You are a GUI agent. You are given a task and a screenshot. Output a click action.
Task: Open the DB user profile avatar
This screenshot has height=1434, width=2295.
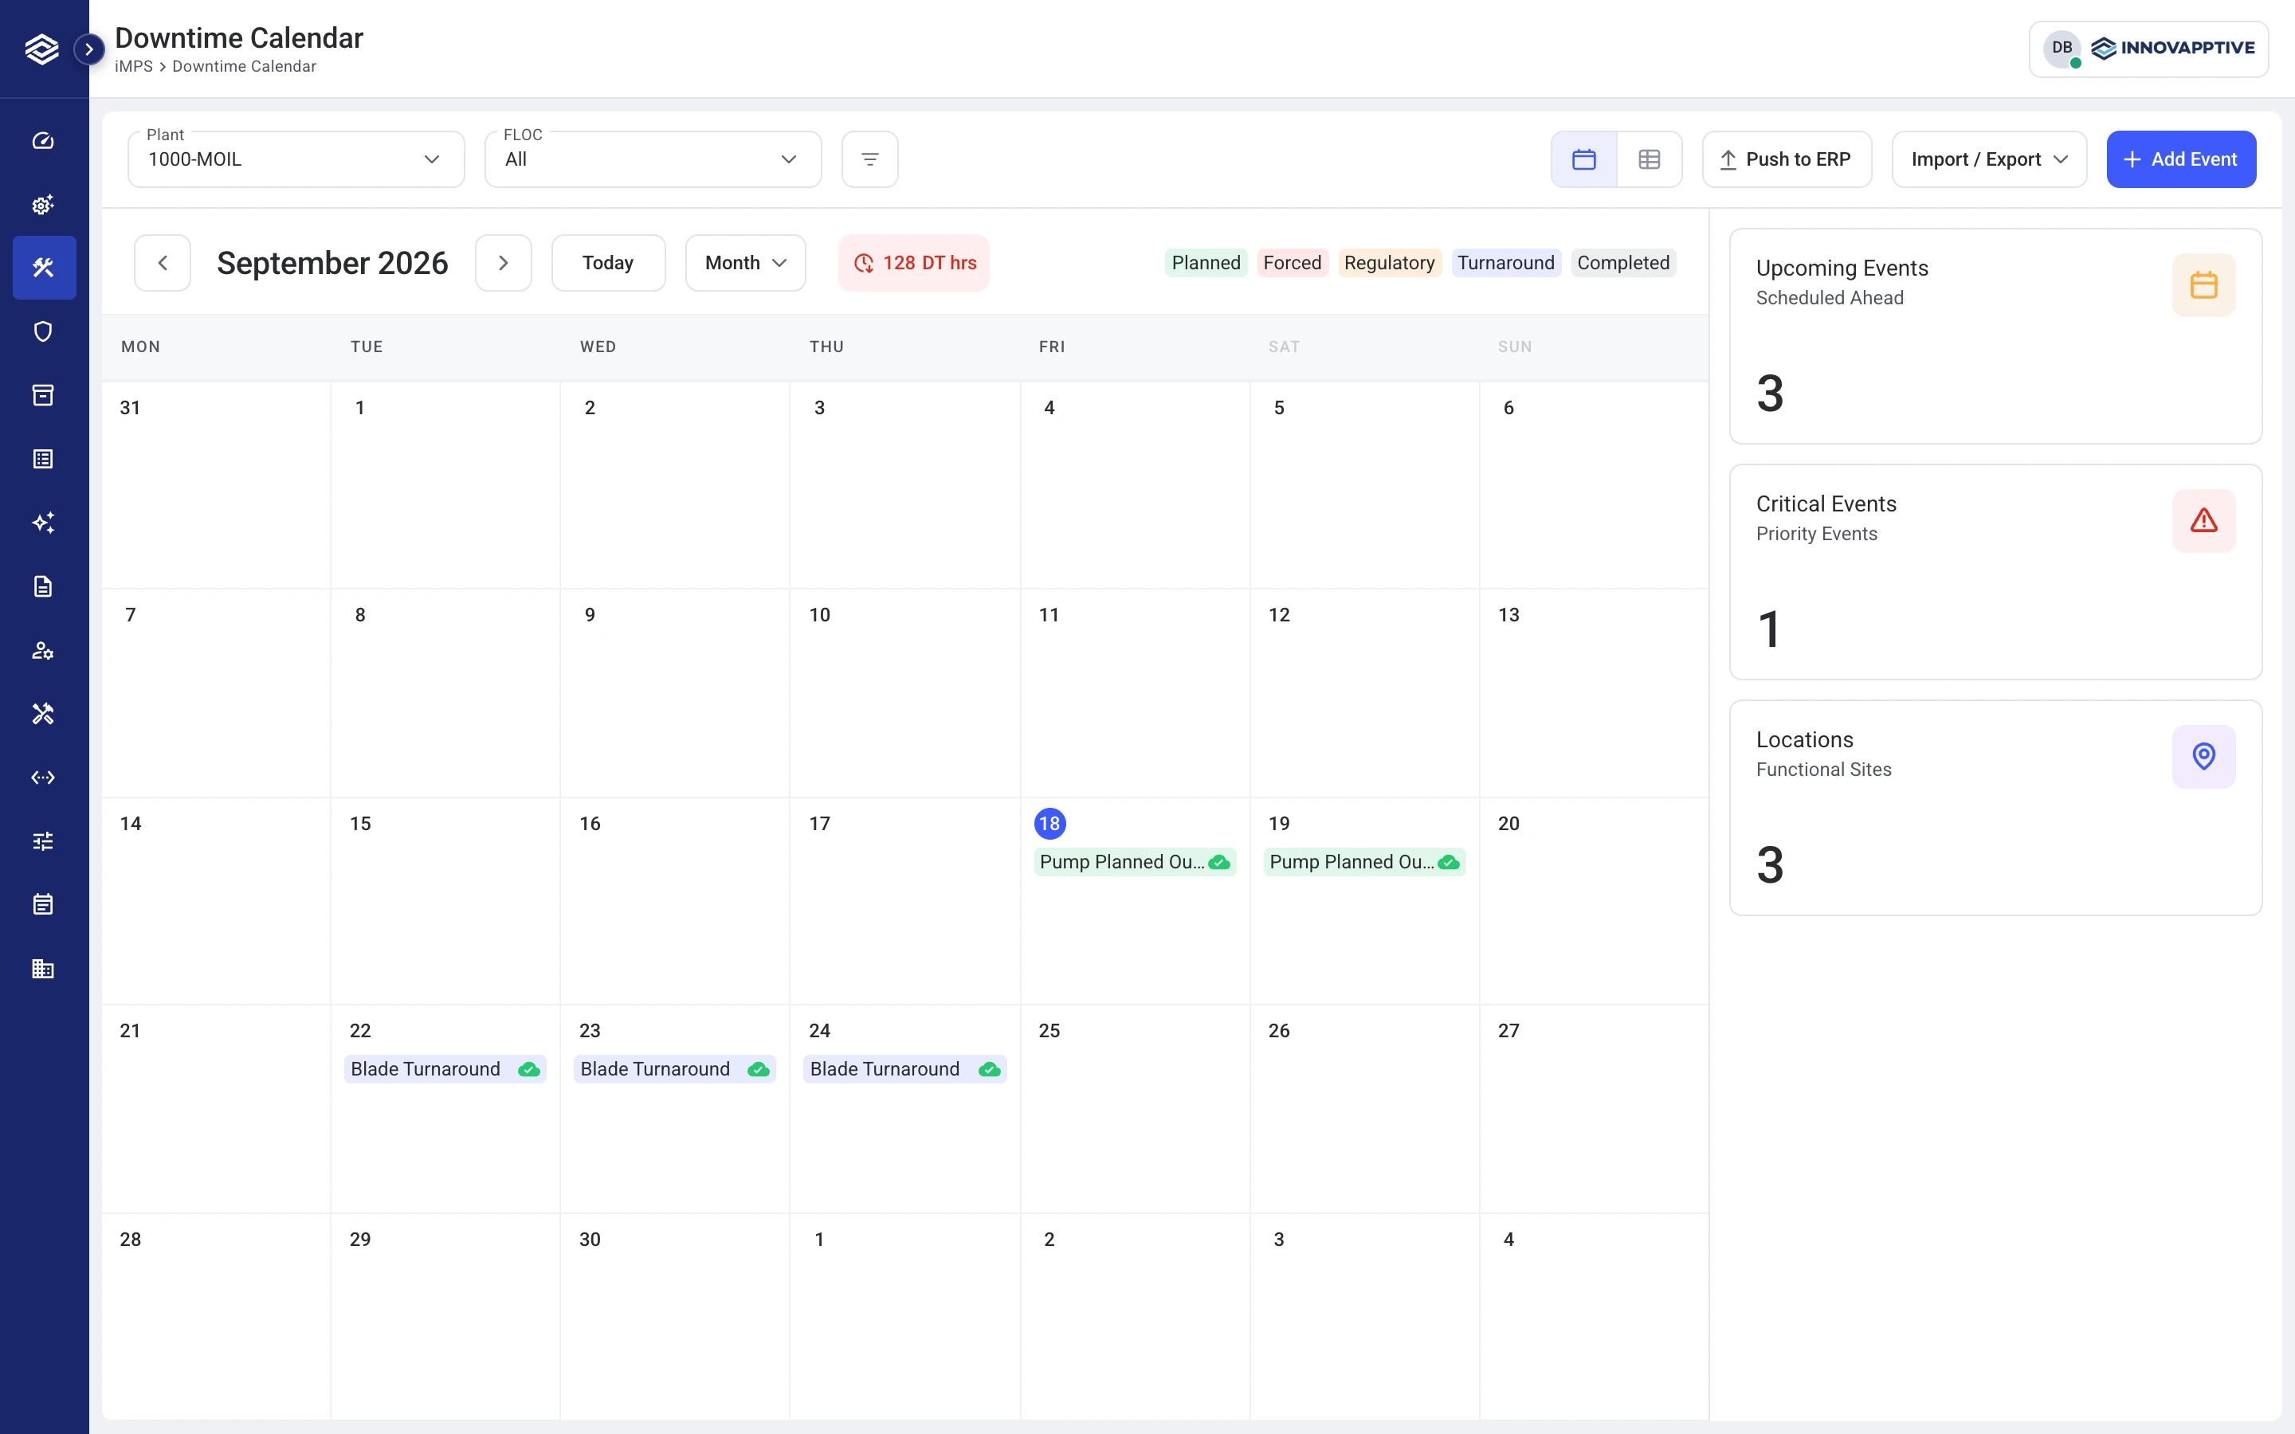(x=2062, y=49)
